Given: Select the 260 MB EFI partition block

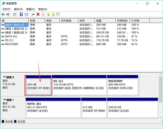Looking at the screenshot, I should pyautogui.click(x=38, y=86).
